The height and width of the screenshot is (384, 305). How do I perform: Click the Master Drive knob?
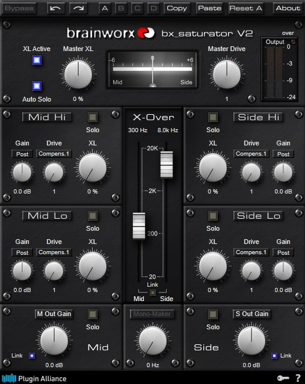pyautogui.click(x=227, y=75)
